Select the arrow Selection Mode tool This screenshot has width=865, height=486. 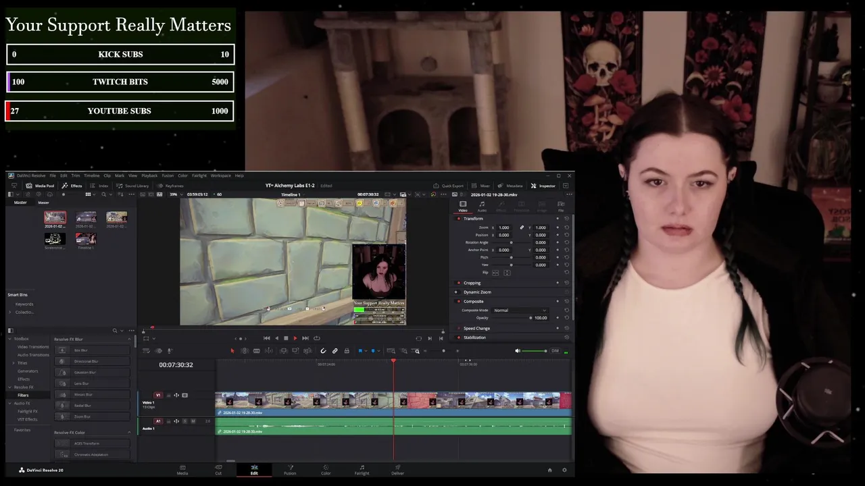(x=232, y=351)
